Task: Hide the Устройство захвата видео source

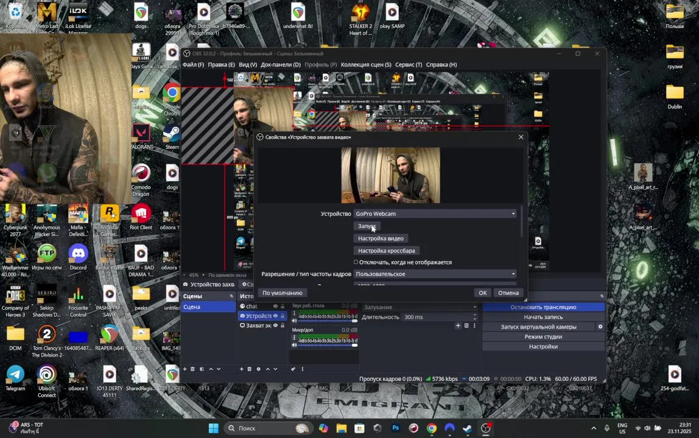Action: (x=275, y=316)
